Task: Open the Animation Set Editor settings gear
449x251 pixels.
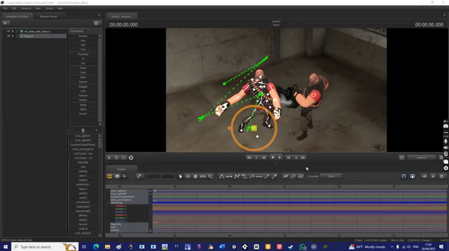Action: (x=96, y=23)
